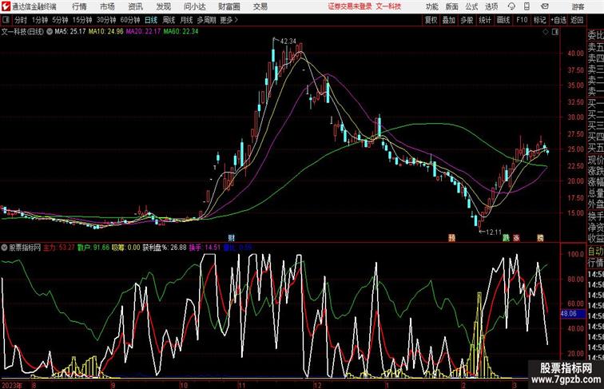
Task: Click the 通达信 app logo icon
Action: [6, 6]
